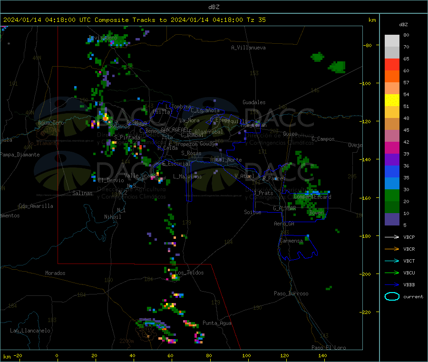The height and width of the screenshot is (362, 428).
Task: Click the G_Campos map label
Action: point(323,139)
